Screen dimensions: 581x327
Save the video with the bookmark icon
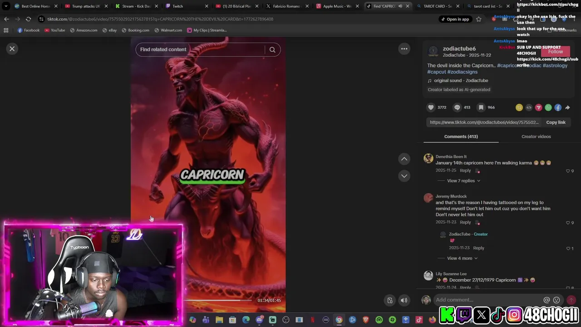(x=480, y=107)
